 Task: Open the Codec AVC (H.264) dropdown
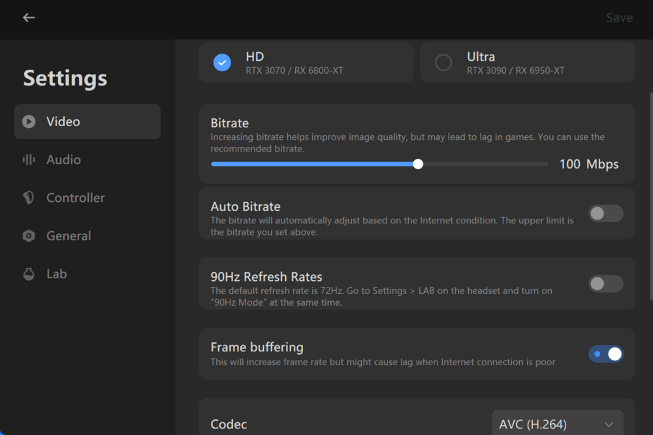(557, 424)
